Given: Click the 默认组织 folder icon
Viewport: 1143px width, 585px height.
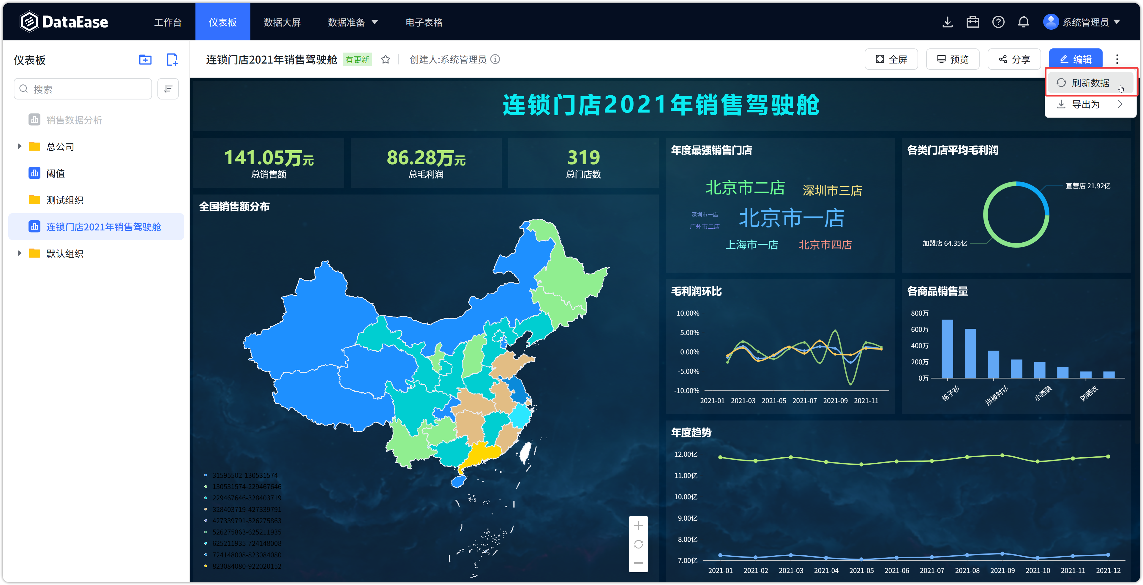Looking at the screenshot, I should pyautogui.click(x=34, y=253).
